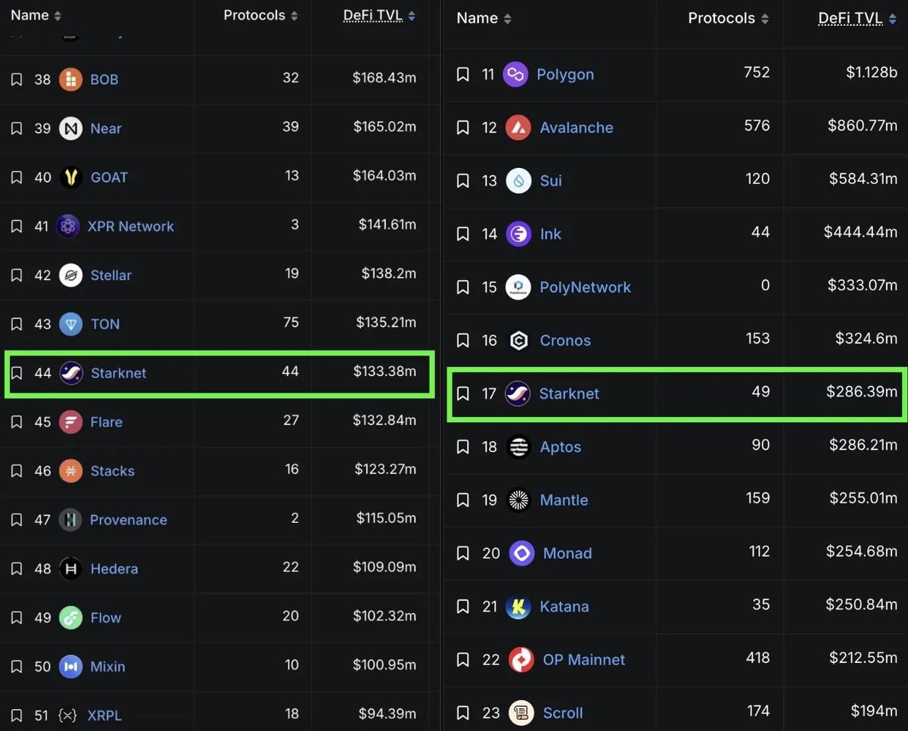Click the Flare chain logo icon

point(70,422)
